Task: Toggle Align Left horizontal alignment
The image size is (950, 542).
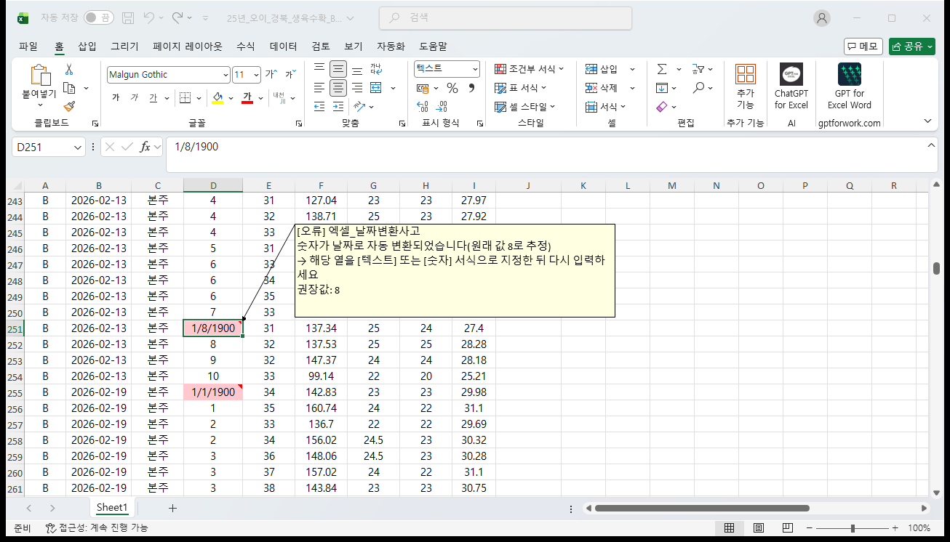Action: pyautogui.click(x=319, y=88)
